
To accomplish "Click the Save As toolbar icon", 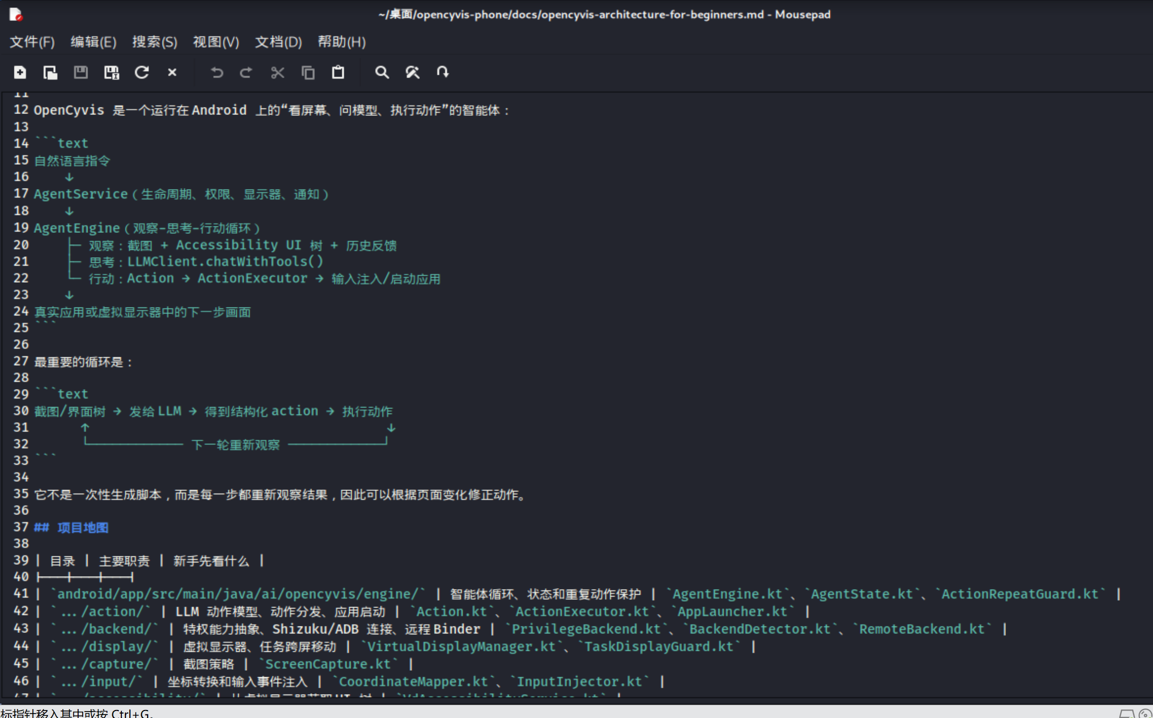I will click(111, 73).
